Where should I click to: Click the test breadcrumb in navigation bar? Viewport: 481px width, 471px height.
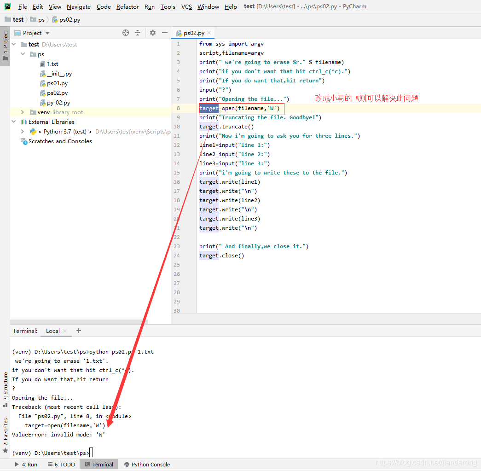click(x=14, y=20)
